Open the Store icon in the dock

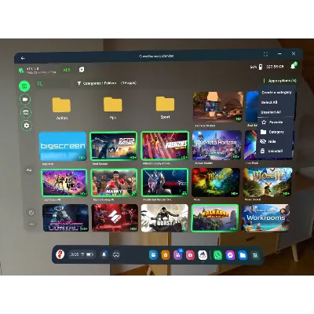(166, 255)
